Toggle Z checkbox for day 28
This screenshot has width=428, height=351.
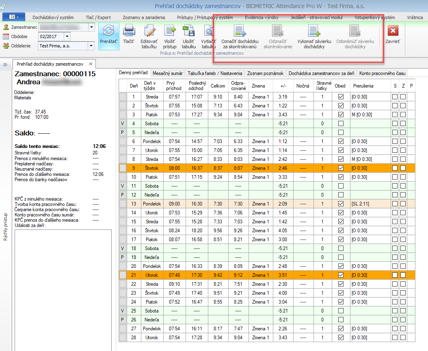[x=403, y=338]
